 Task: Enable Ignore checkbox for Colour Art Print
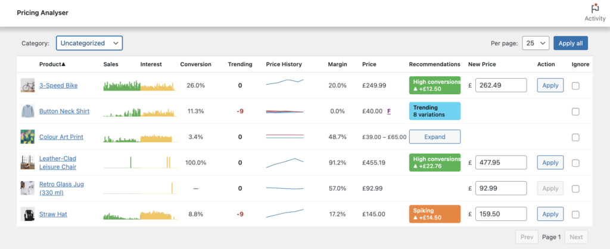pyautogui.click(x=575, y=137)
